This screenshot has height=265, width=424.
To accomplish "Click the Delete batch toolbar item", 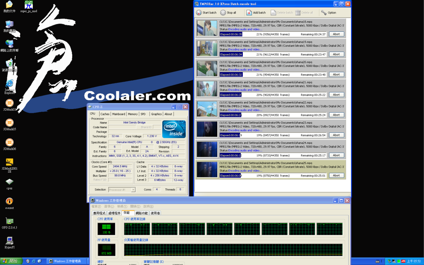I will tap(282, 13).
